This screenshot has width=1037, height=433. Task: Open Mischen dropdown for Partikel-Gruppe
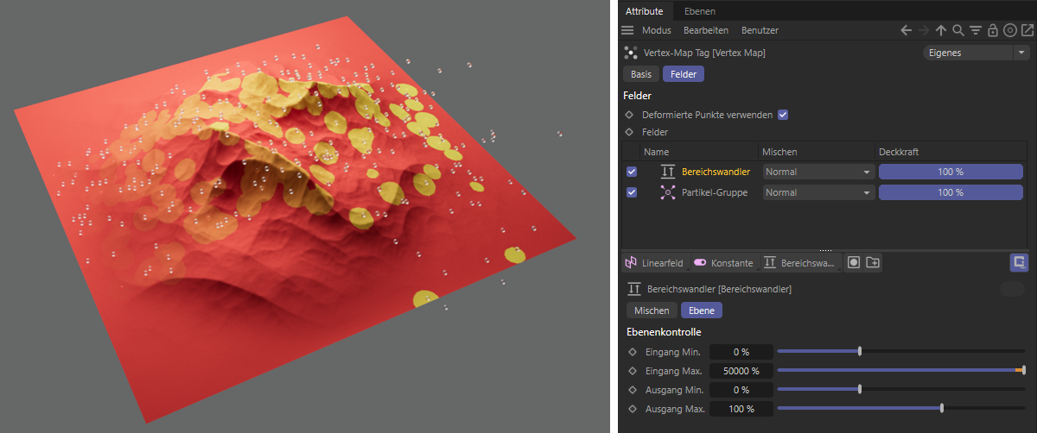click(817, 192)
